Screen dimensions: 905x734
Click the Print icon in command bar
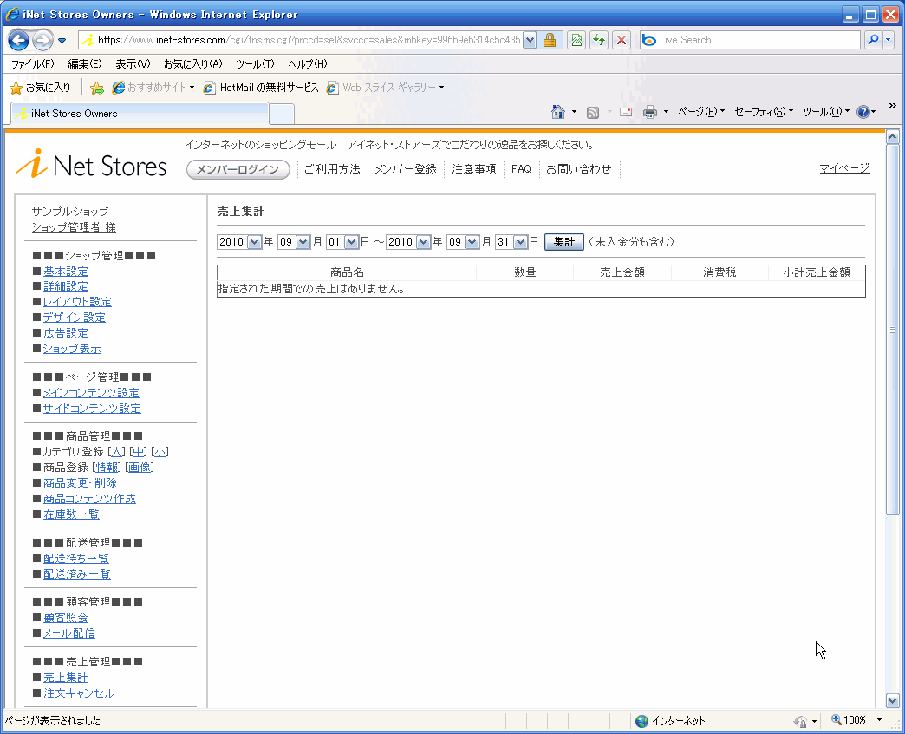[x=650, y=112]
